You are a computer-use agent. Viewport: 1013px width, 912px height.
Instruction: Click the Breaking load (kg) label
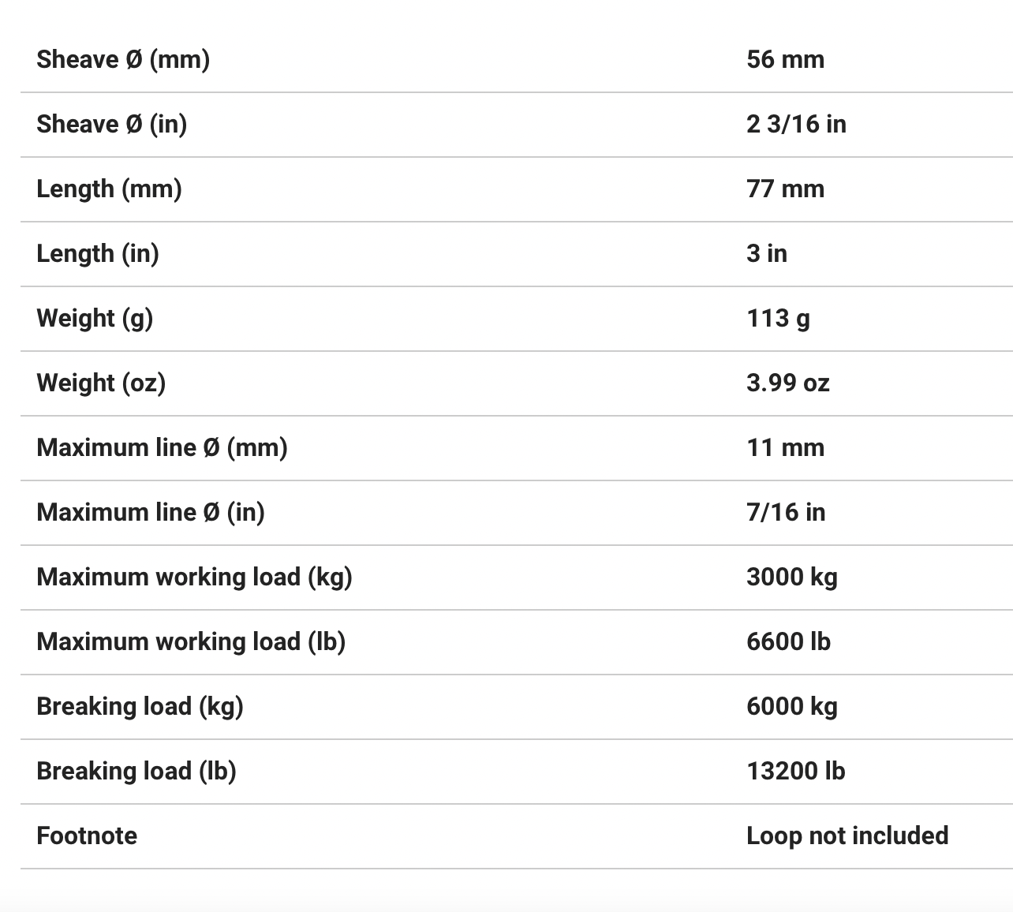pyautogui.click(x=140, y=706)
